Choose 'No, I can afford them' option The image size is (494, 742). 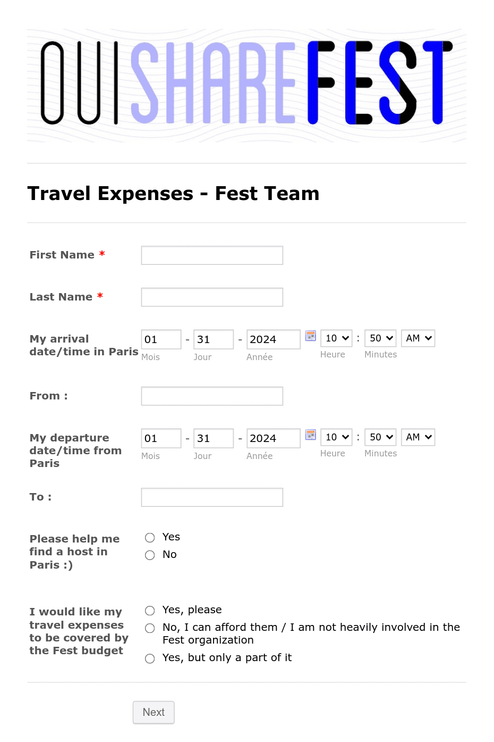click(150, 628)
